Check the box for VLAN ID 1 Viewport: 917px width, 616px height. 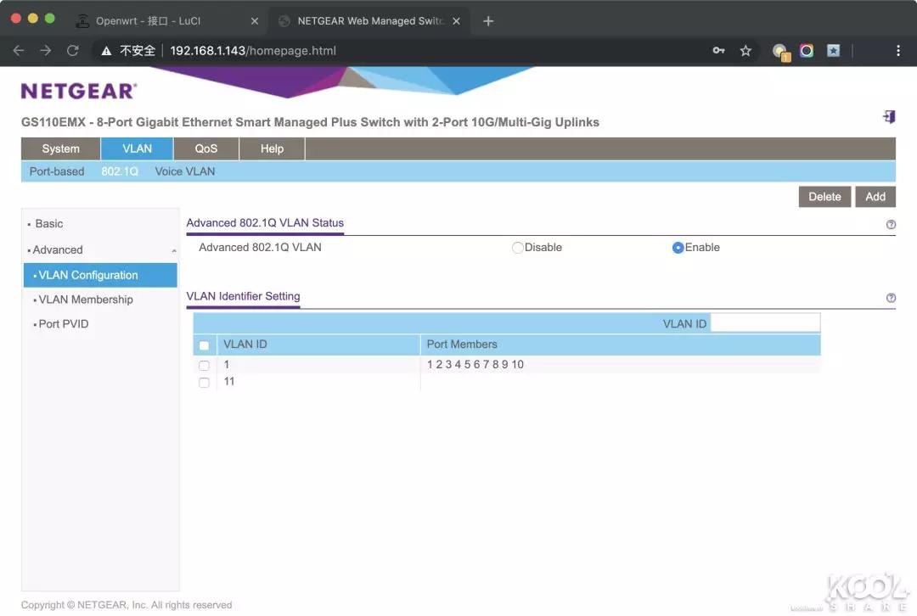tap(204, 366)
